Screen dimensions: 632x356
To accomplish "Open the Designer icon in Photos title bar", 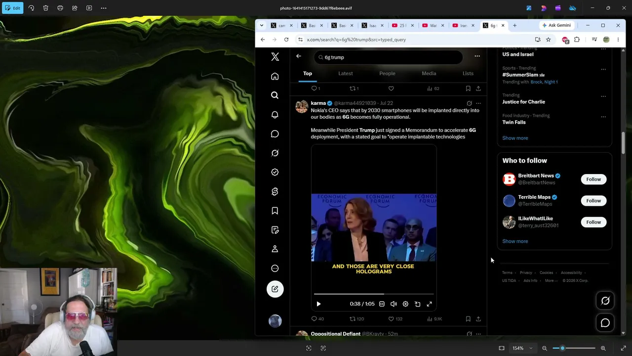I will point(544,8).
